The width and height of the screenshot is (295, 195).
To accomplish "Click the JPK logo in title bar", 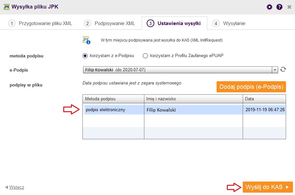I will coord(7,7).
